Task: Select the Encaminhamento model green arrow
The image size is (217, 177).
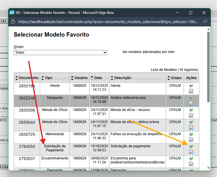Action: [x=191, y=159]
